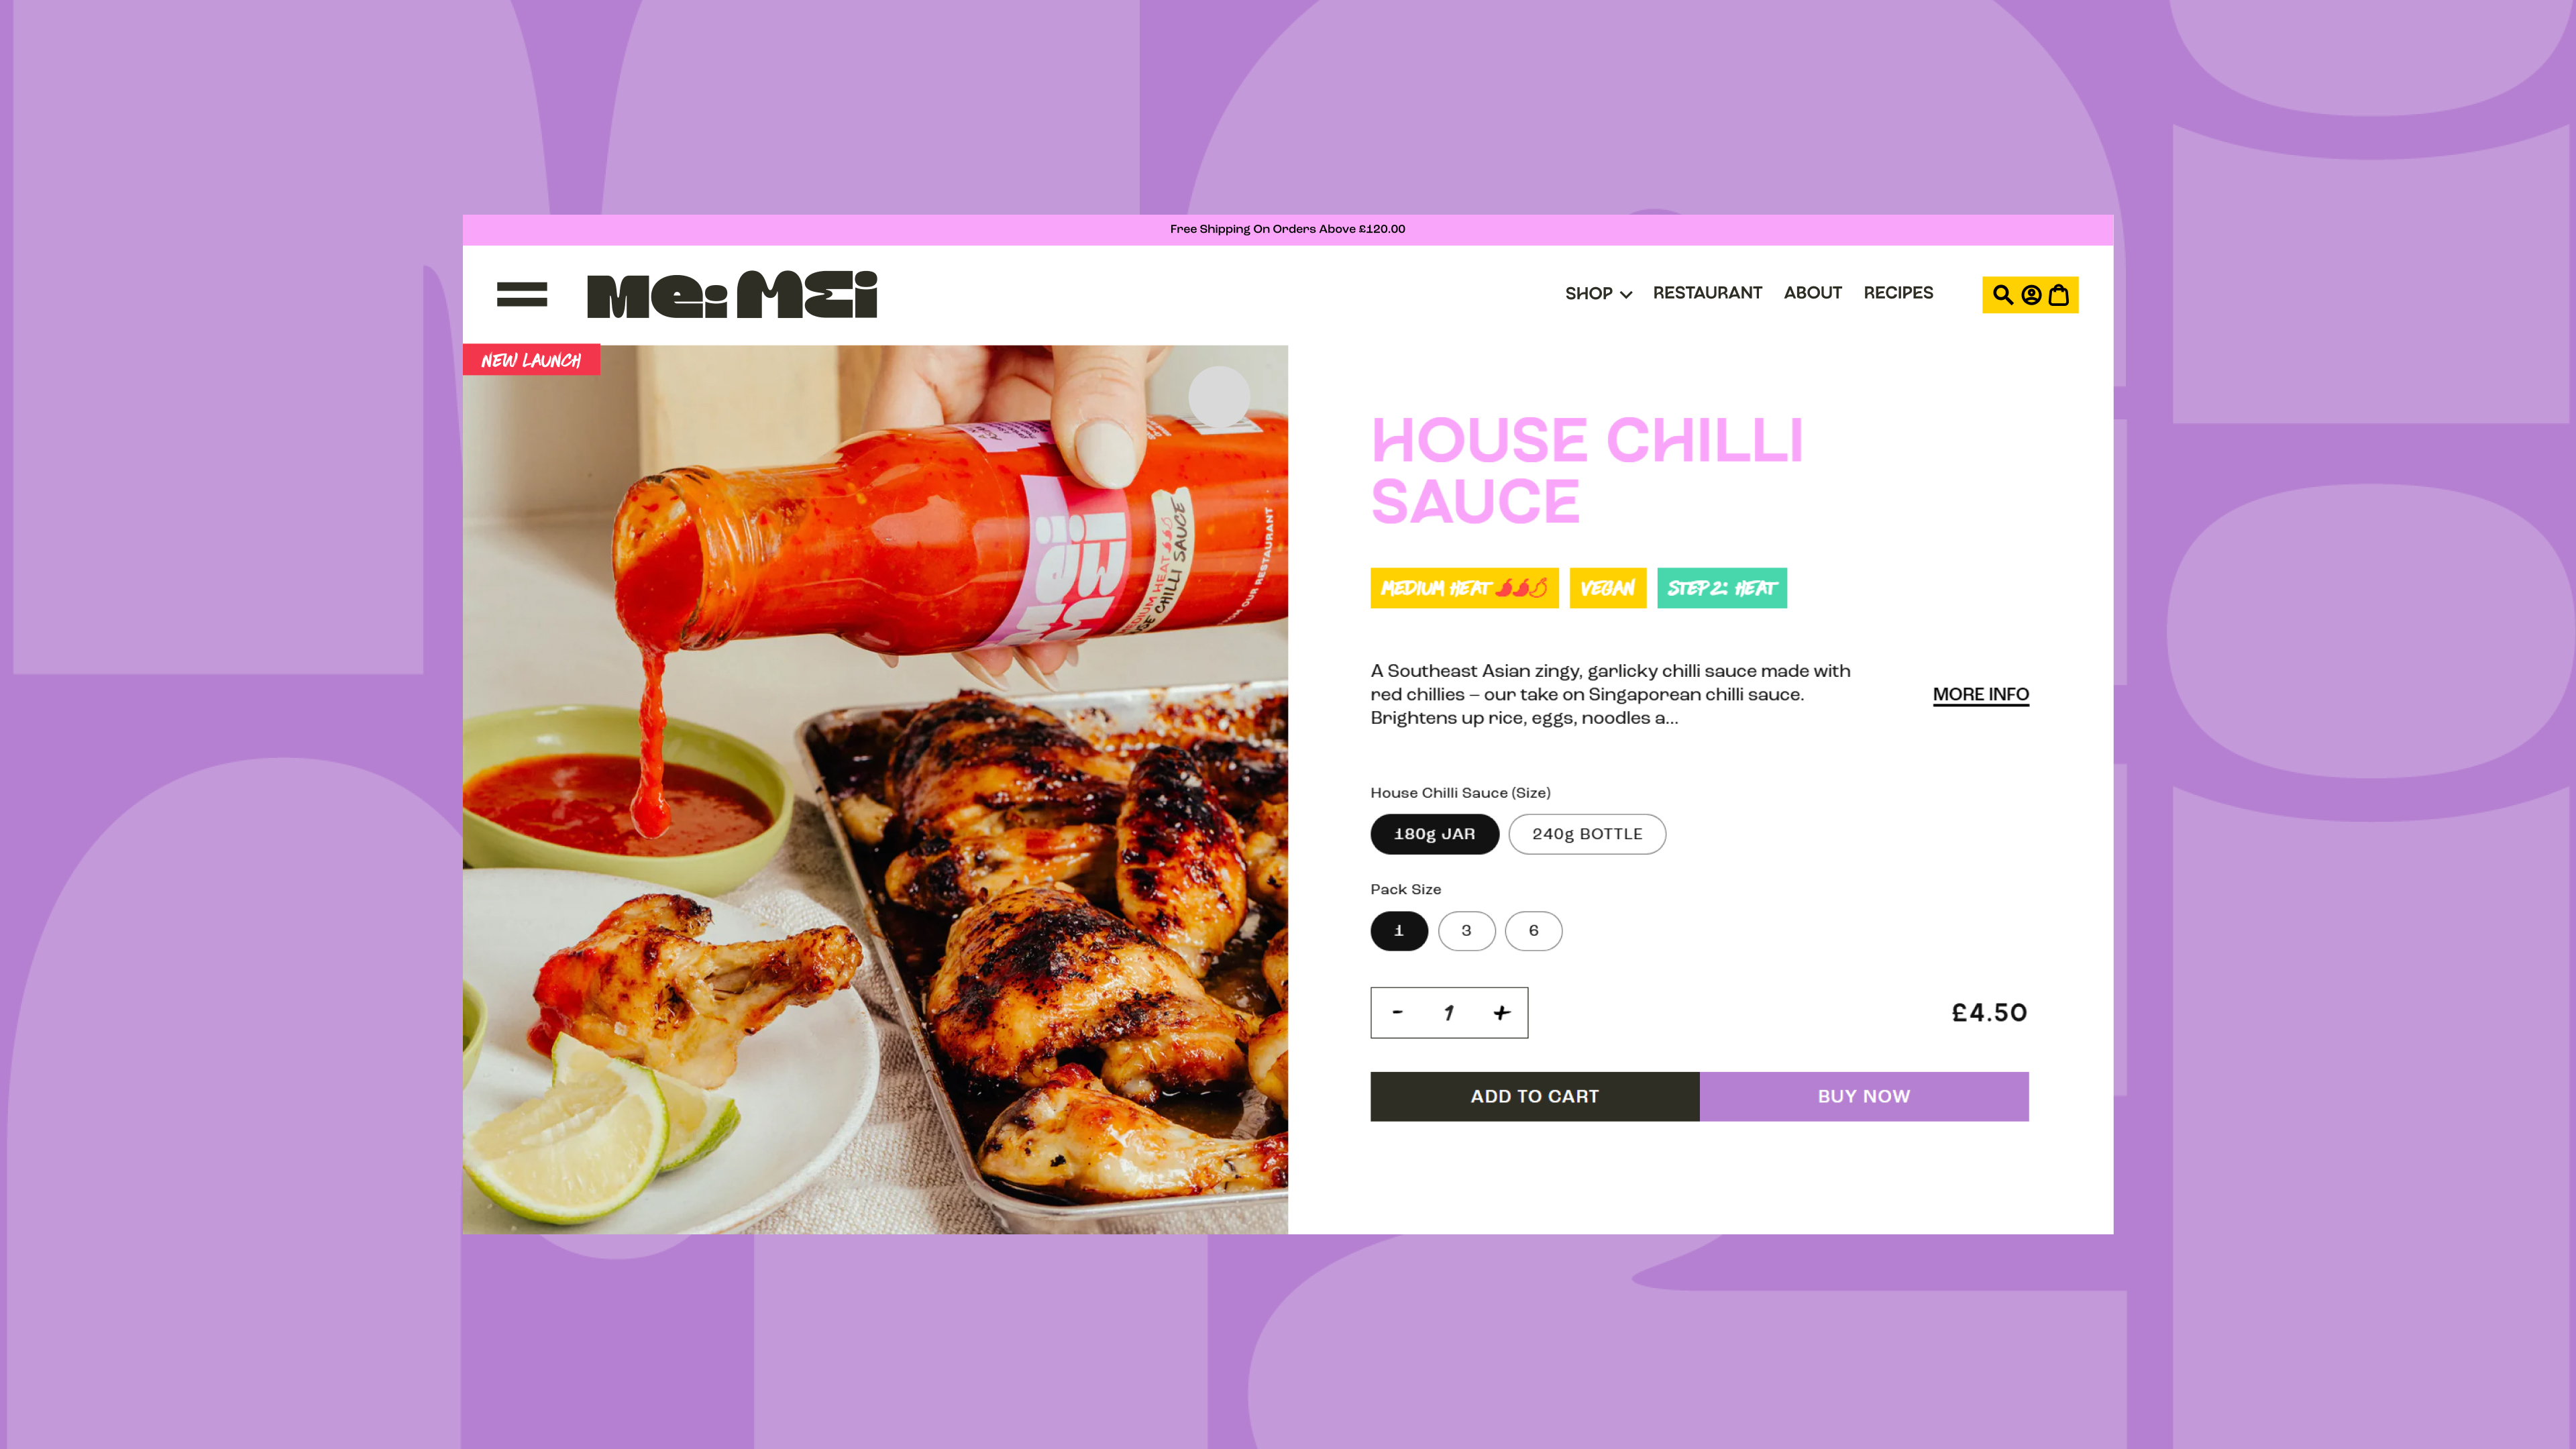Select the 240g BOTTLE size option

1587,834
